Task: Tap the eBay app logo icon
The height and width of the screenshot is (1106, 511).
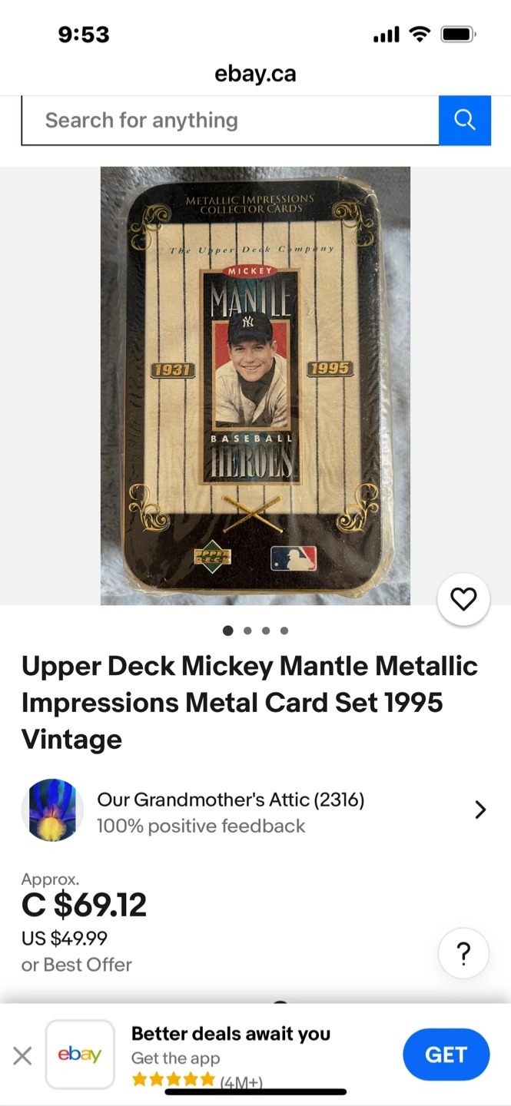Action: [x=80, y=1055]
